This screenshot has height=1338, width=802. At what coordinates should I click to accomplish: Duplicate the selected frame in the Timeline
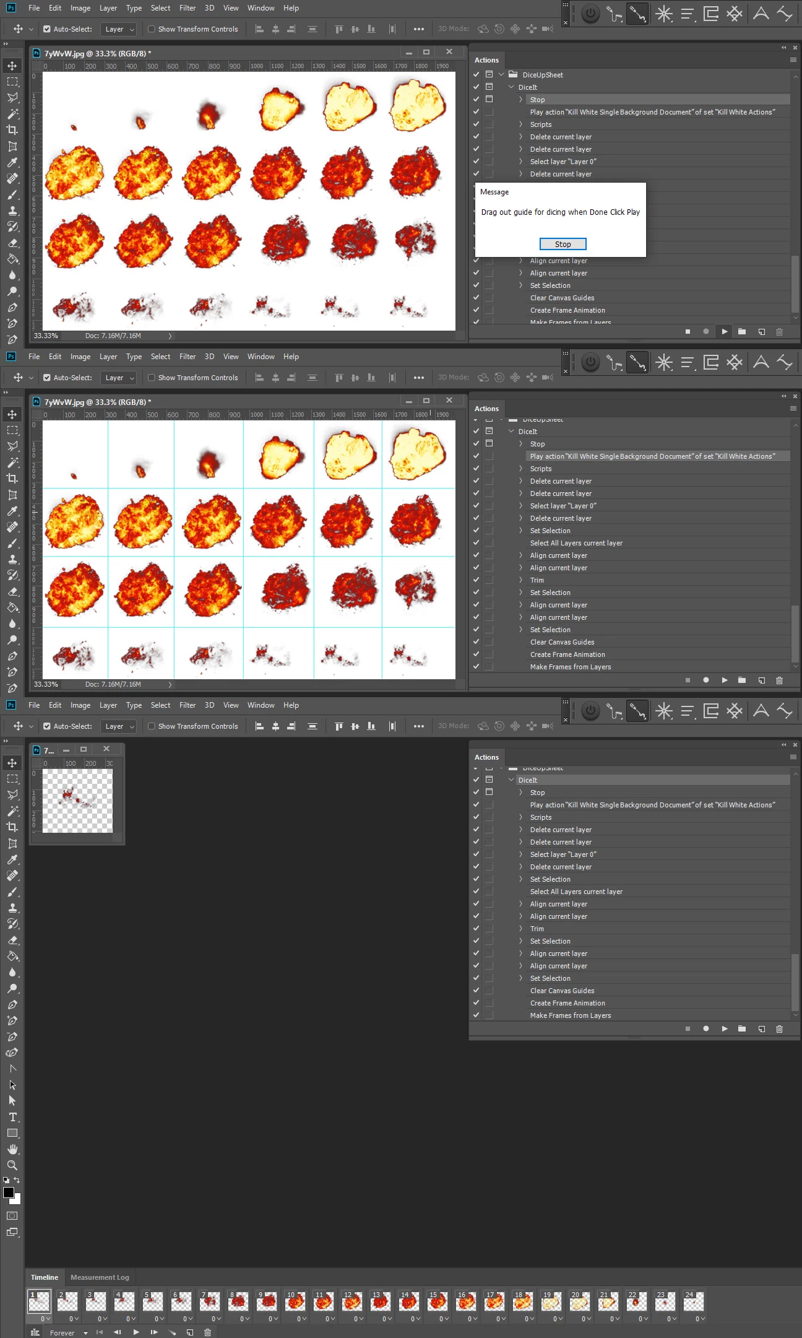tap(190, 1332)
